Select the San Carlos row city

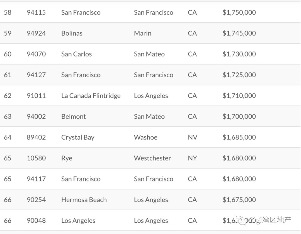tap(76, 54)
